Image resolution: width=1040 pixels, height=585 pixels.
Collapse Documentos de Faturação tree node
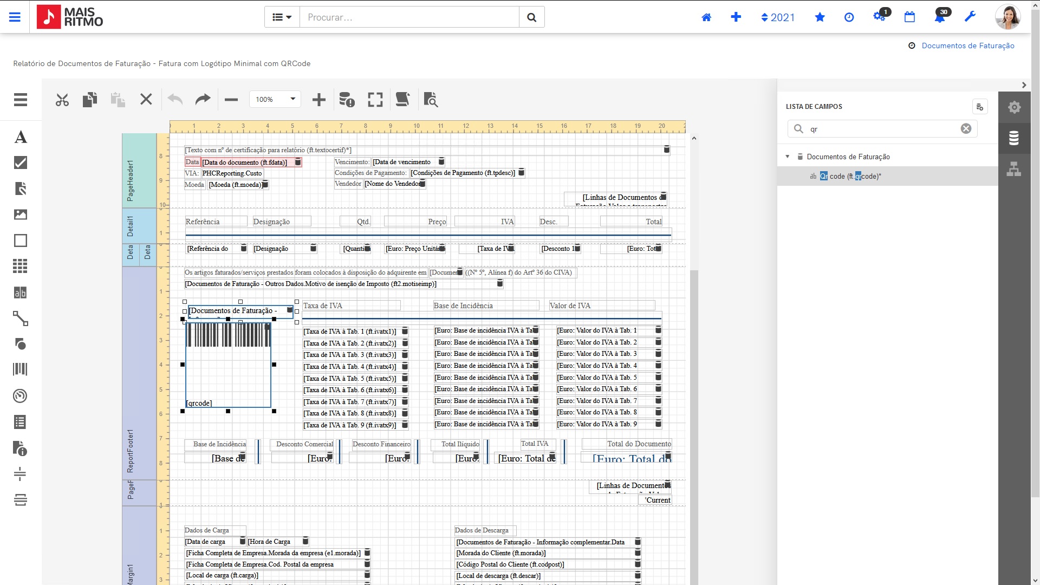pos(788,157)
